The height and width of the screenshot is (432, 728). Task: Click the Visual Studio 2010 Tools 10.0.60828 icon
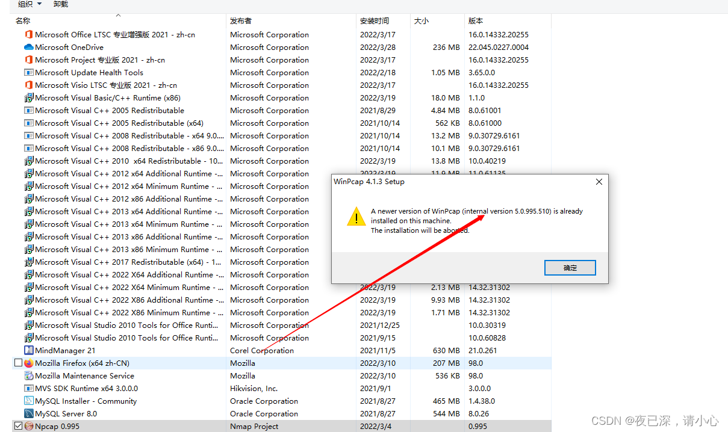tap(29, 338)
